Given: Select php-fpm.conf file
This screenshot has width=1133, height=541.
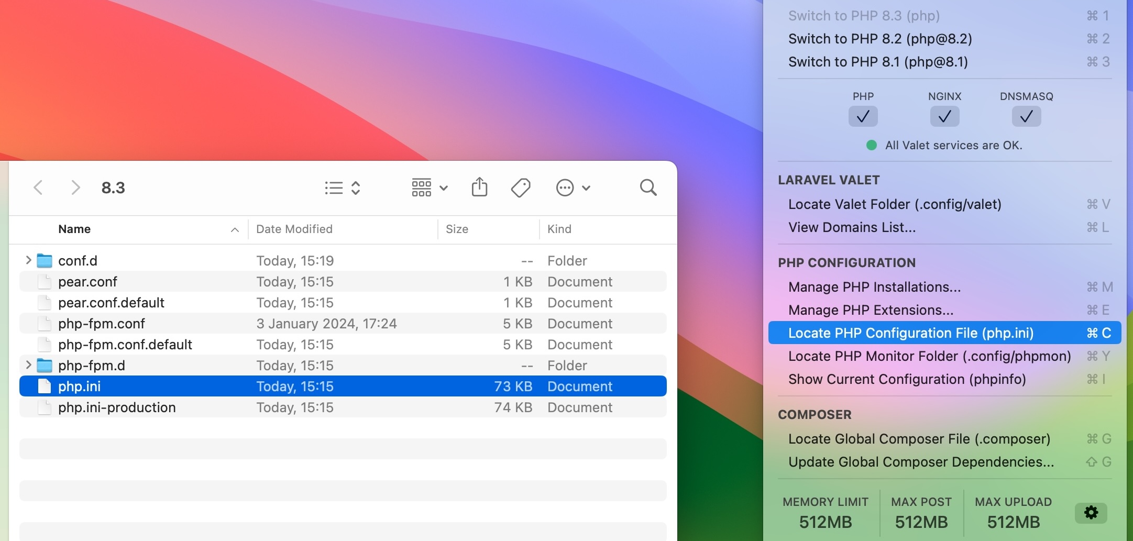Looking at the screenshot, I should point(343,323).
